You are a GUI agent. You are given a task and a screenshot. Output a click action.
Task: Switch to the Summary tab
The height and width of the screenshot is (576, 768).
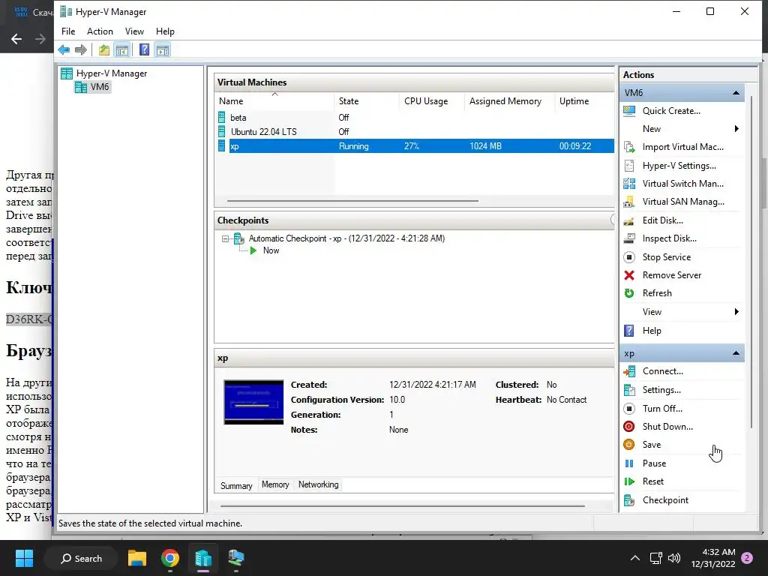point(236,485)
